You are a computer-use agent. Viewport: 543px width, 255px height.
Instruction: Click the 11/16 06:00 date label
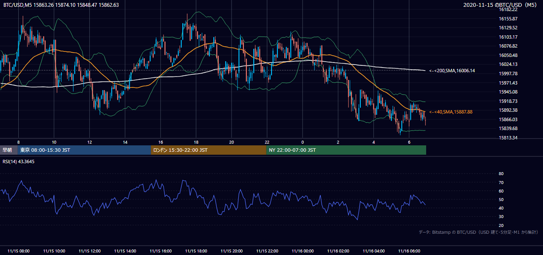click(409, 251)
